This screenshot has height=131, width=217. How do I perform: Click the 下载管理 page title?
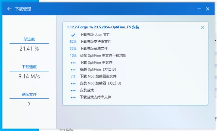[23, 9]
